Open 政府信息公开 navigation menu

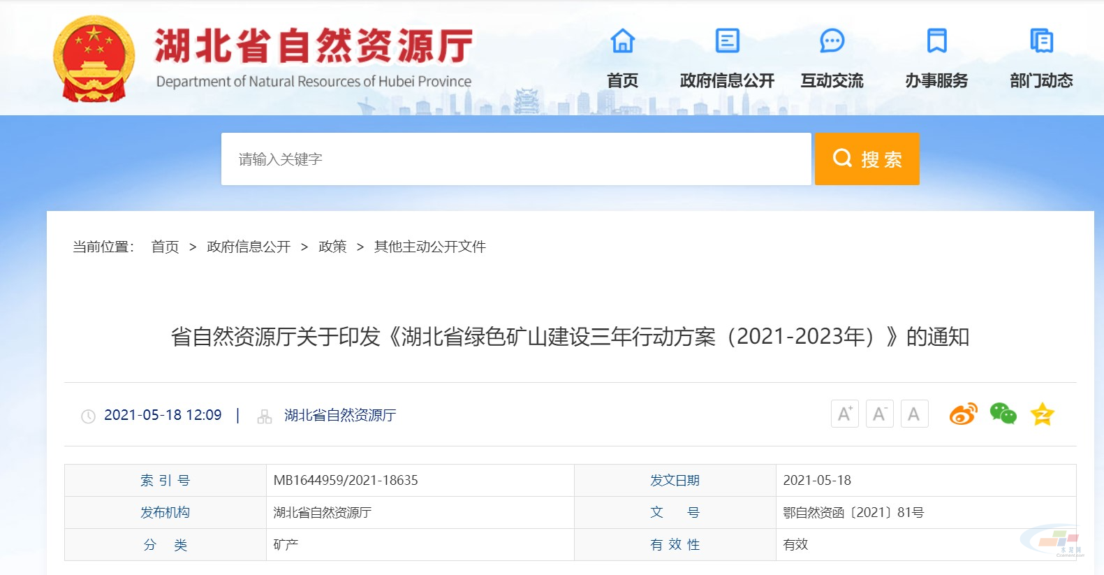point(727,81)
